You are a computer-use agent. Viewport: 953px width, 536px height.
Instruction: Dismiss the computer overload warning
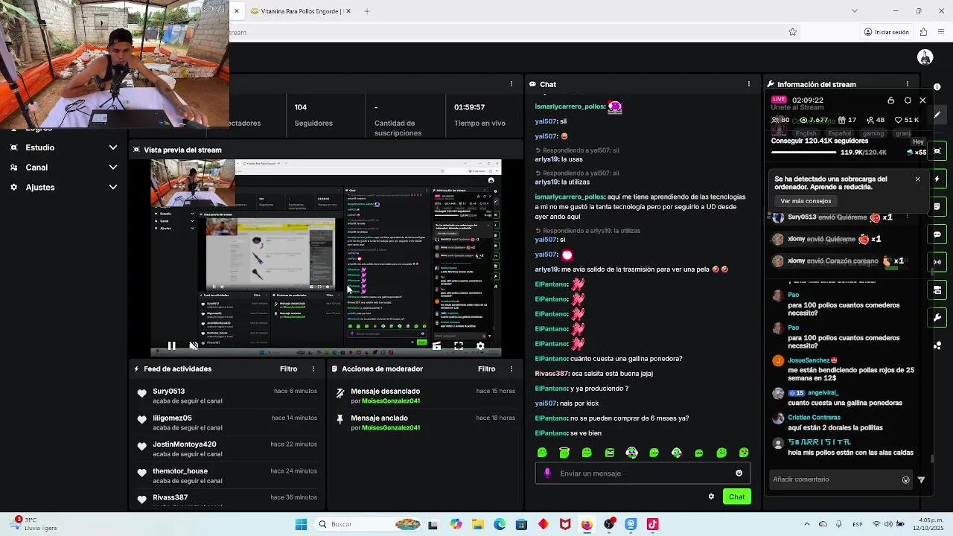pos(917,179)
